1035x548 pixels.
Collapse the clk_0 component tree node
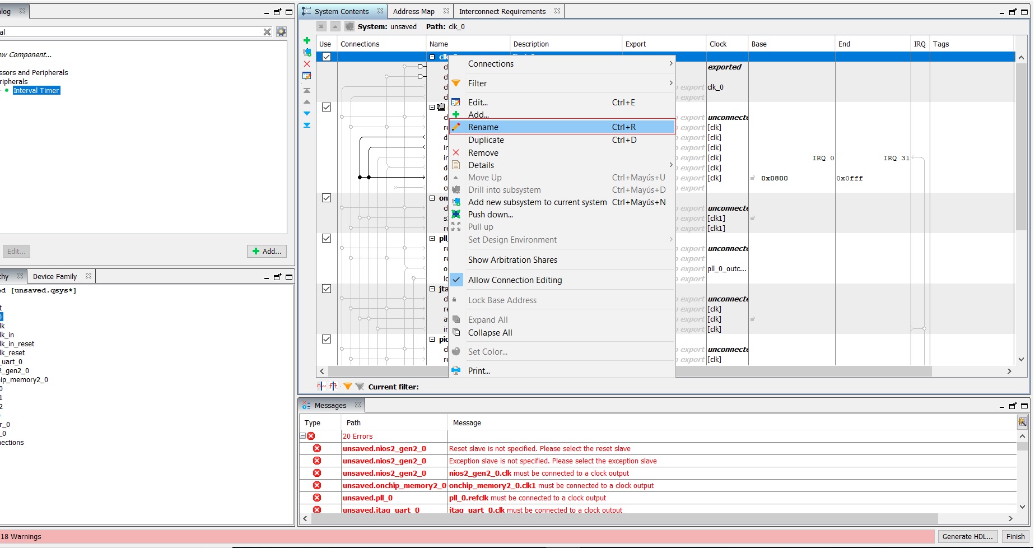point(432,57)
